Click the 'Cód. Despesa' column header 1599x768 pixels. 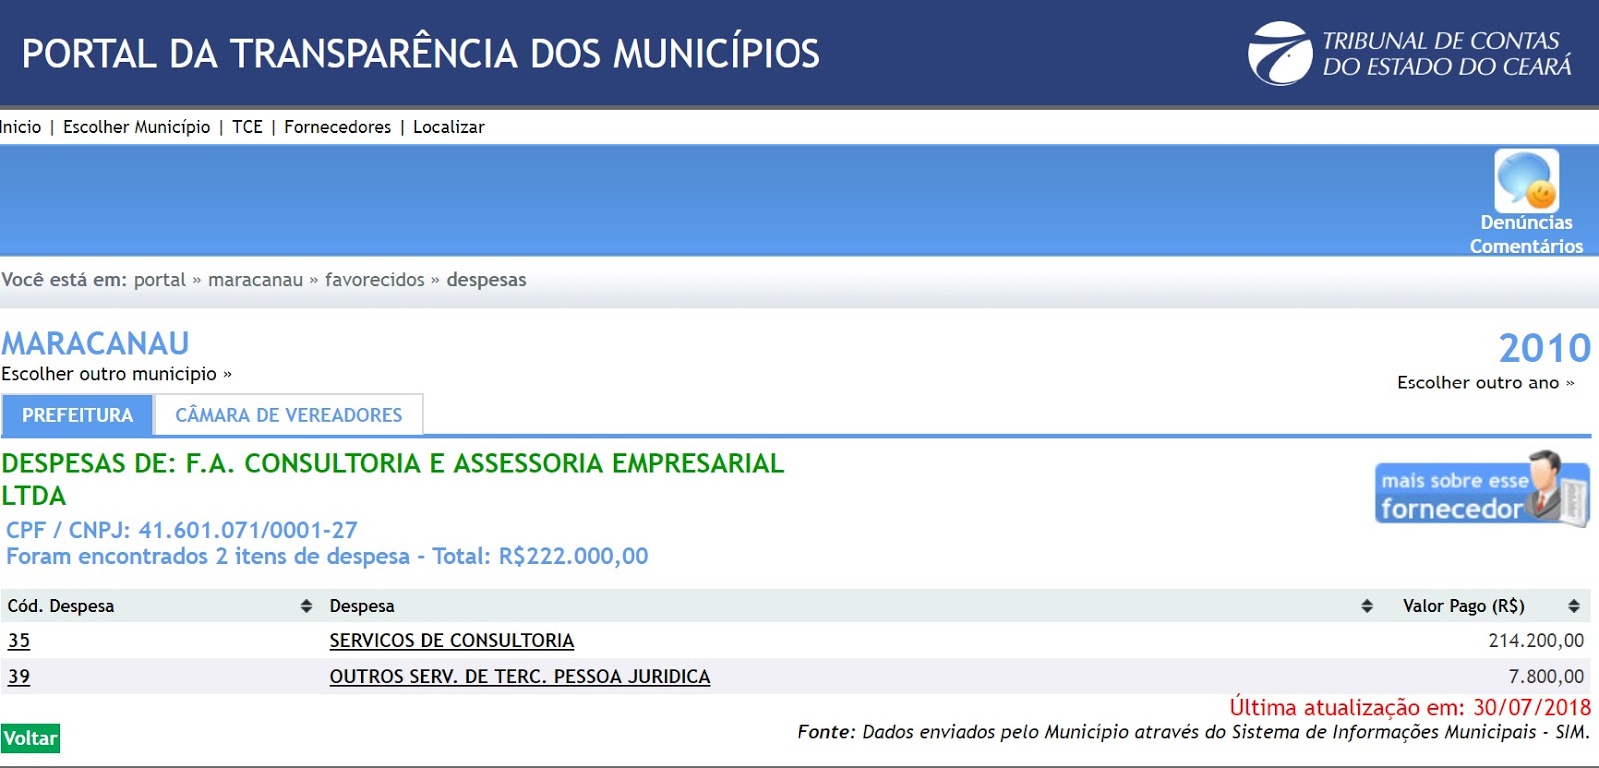click(61, 606)
